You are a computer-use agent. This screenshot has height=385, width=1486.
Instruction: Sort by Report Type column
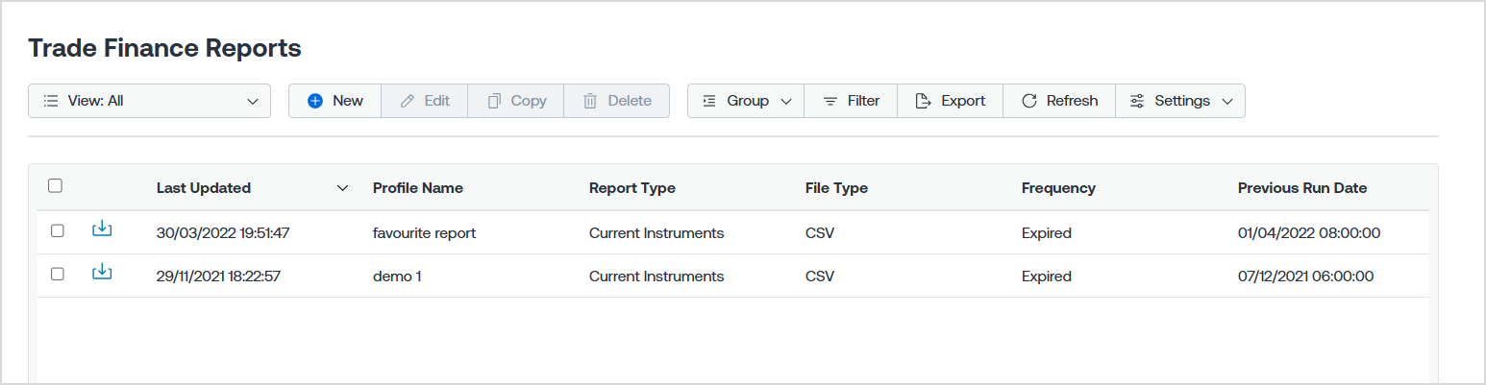click(632, 188)
